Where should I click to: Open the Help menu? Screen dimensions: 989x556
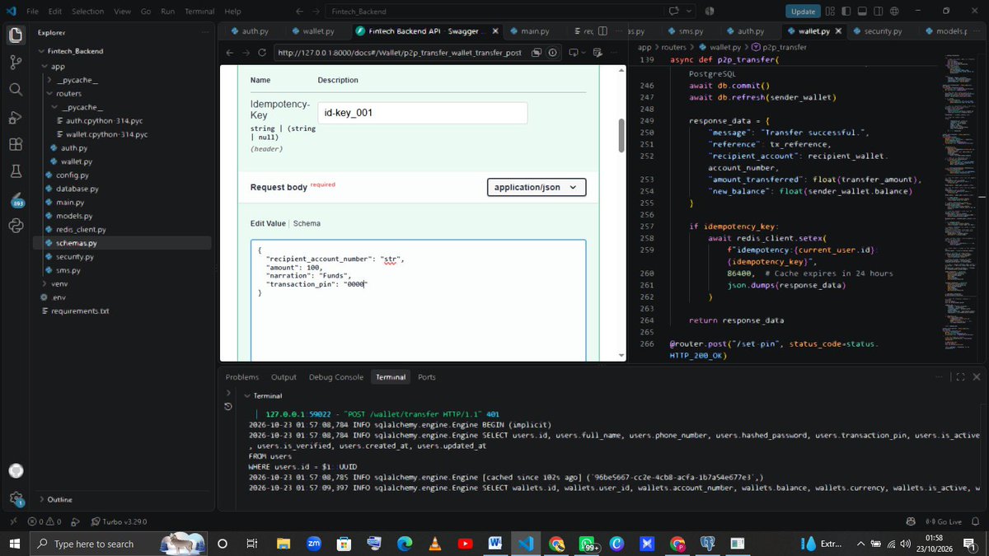click(x=233, y=12)
